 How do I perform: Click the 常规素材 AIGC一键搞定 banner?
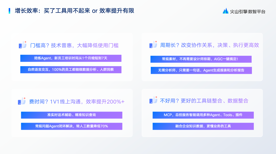pyautogui.click(x=201, y=59)
